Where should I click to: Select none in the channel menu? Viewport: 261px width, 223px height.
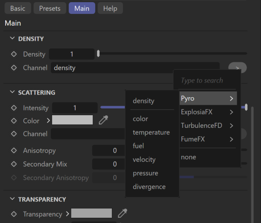point(188,157)
